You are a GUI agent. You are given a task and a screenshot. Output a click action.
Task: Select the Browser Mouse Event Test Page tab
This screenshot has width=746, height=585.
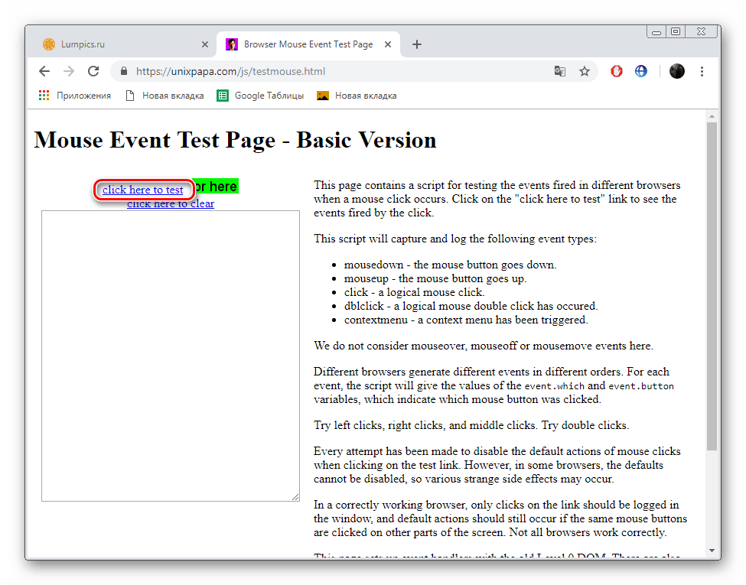(302, 44)
